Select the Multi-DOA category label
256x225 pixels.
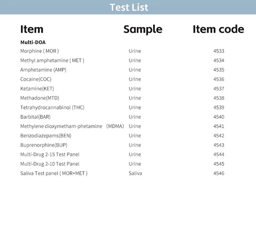point(33,42)
